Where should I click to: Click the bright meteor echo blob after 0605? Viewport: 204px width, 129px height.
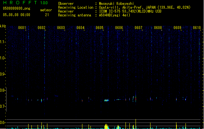point(106,100)
